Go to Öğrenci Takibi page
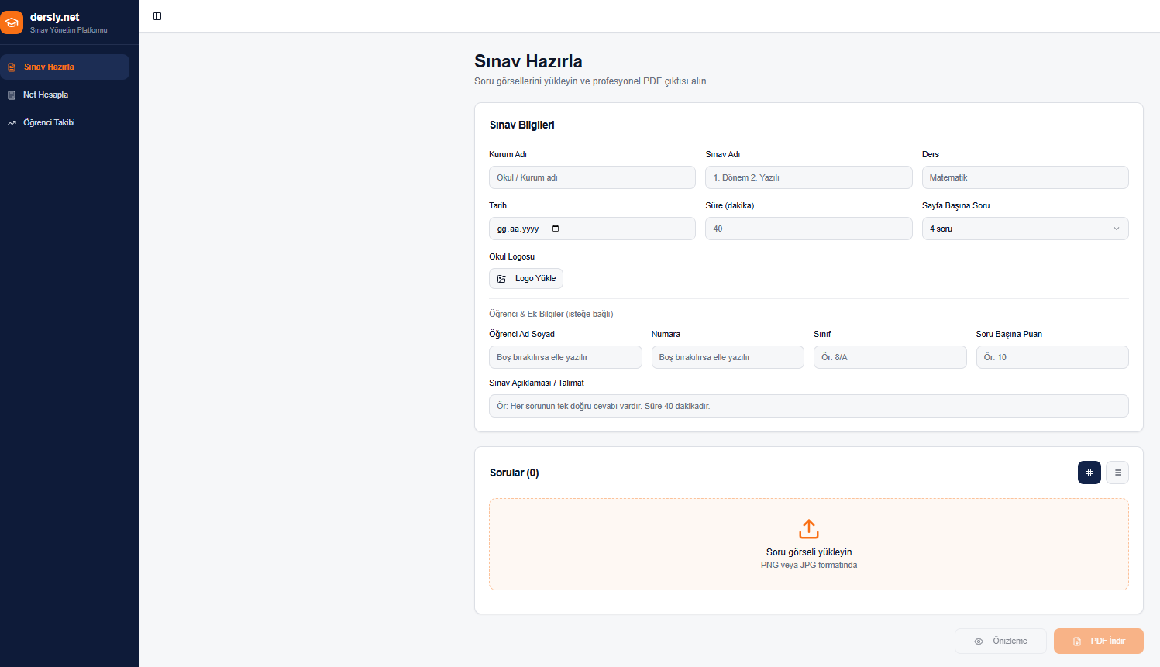The height and width of the screenshot is (667, 1160). (65, 122)
